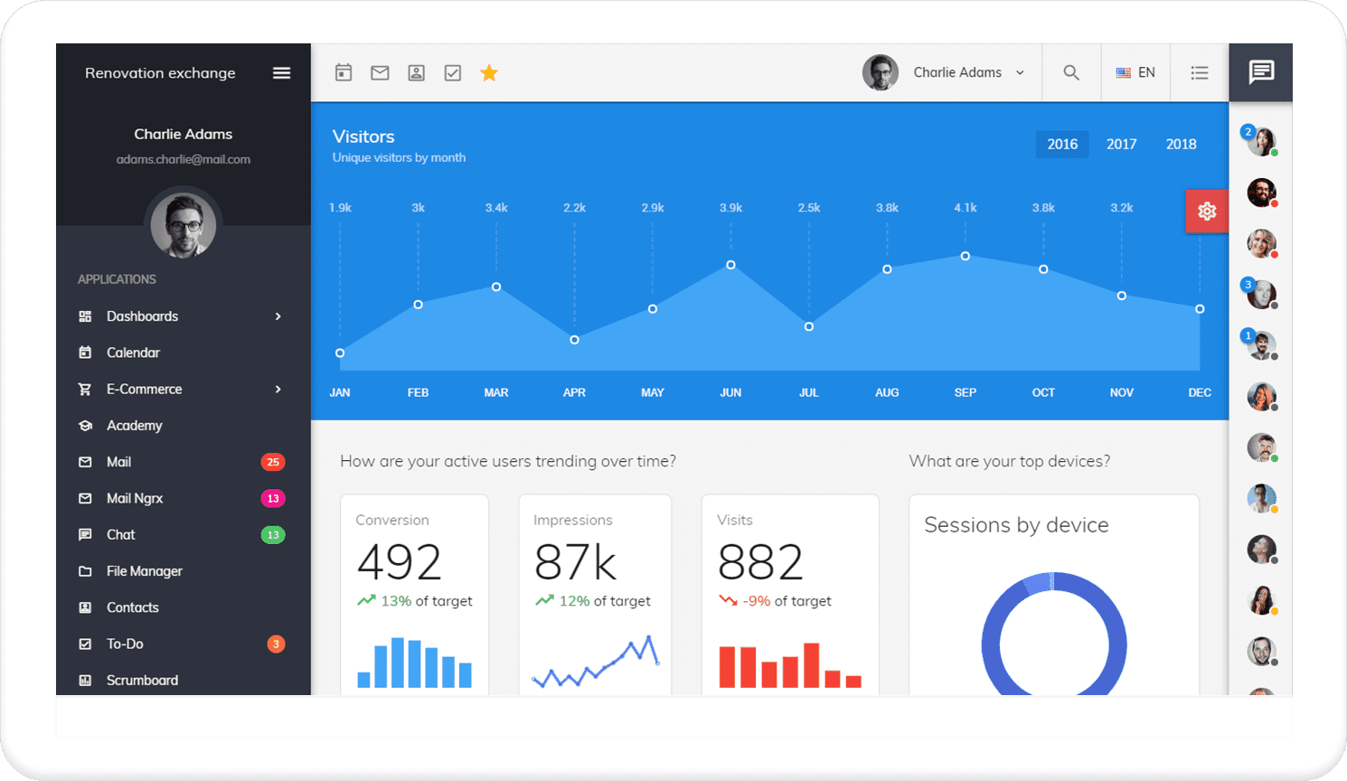The width and height of the screenshot is (1347, 781).
Task: Open the Mail Ngrx menu item
Action: tap(184, 498)
